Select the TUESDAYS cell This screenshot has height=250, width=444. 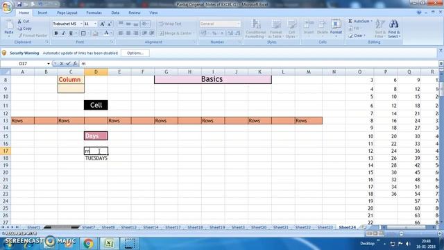(x=96, y=158)
